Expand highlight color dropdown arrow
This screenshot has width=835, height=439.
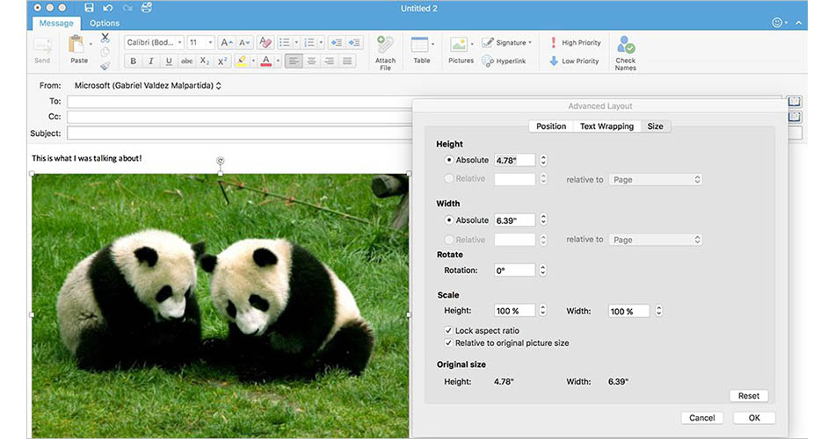(253, 61)
